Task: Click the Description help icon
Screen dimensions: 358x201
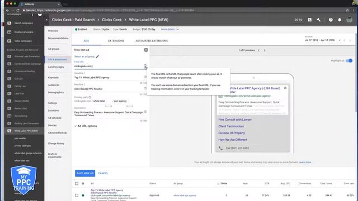Action: click(145, 112)
